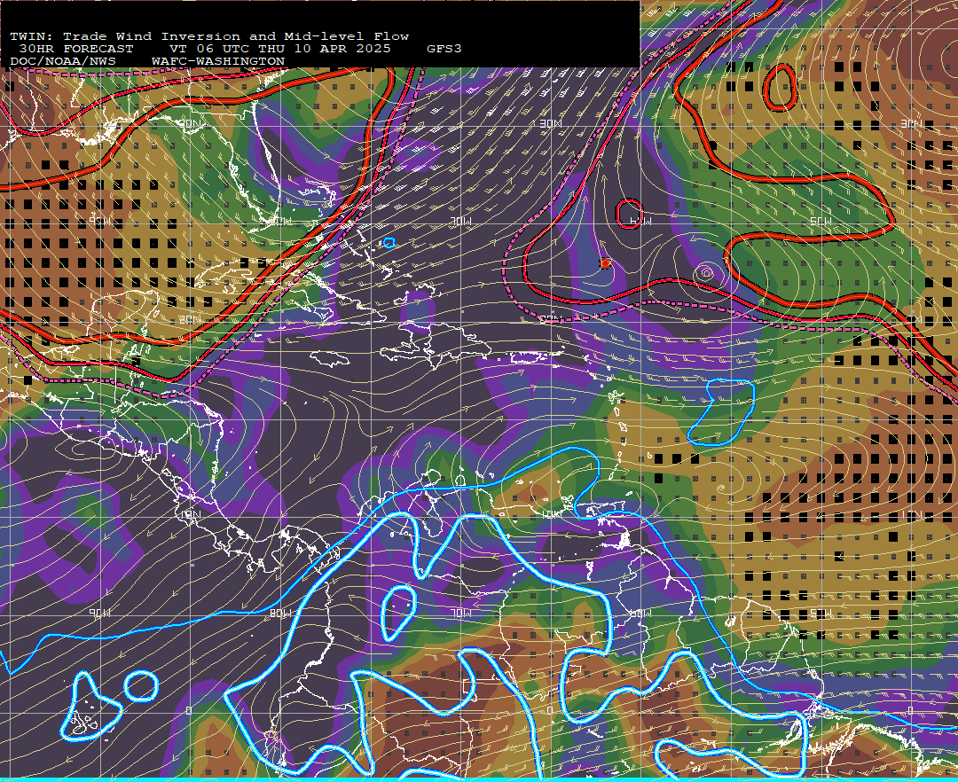This screenshot has height=782, width=958.
Task: Click the cyan oval contour beside the lower 70W label
Action: [x=398, y=613]
